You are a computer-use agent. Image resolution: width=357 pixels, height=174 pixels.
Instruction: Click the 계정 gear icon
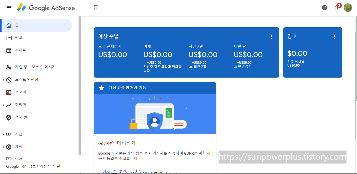point(9,147)
